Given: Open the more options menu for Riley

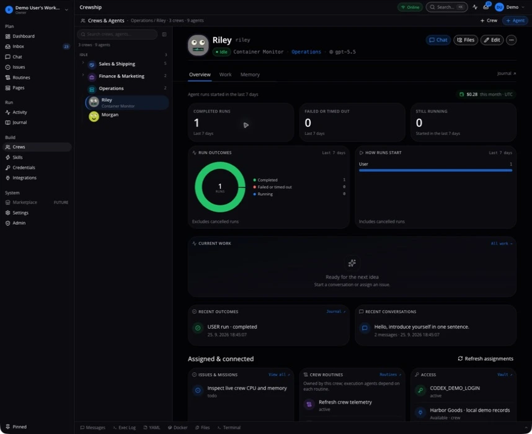Looking at the screenshot, I should (512, 40).
